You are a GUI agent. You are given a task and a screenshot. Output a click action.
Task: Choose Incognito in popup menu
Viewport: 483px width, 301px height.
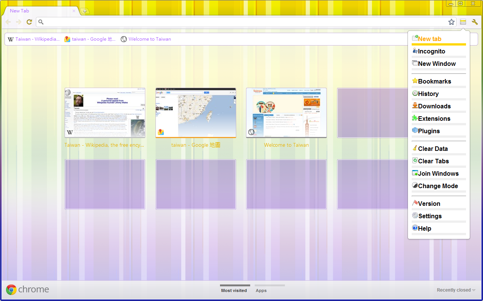tap(439, 52)
